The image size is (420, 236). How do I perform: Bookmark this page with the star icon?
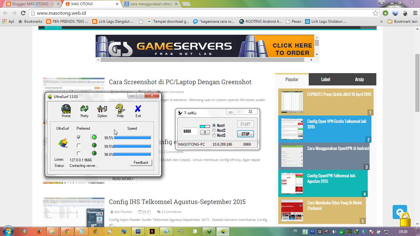(x=375, y=13)
